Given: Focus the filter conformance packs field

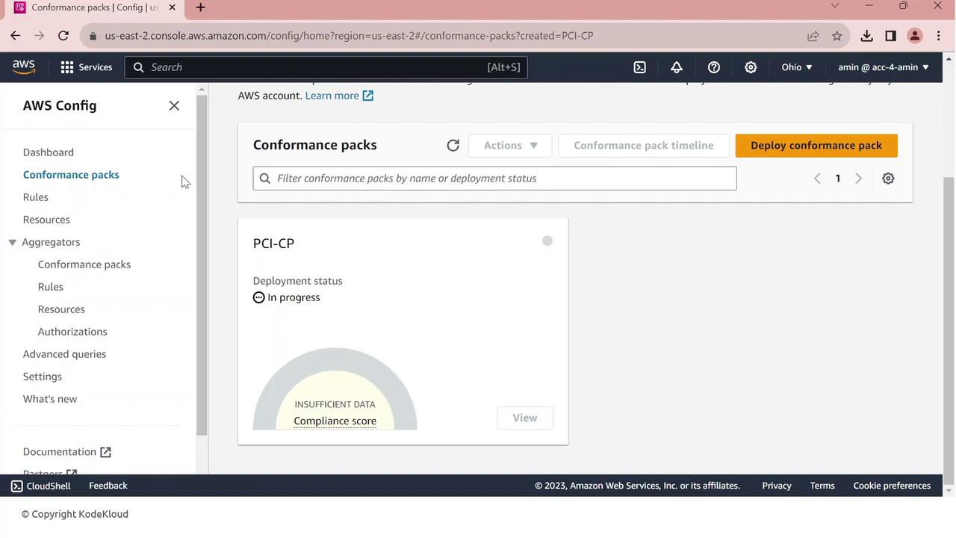Looking at the screenshot, I should [x=494, y=179].
